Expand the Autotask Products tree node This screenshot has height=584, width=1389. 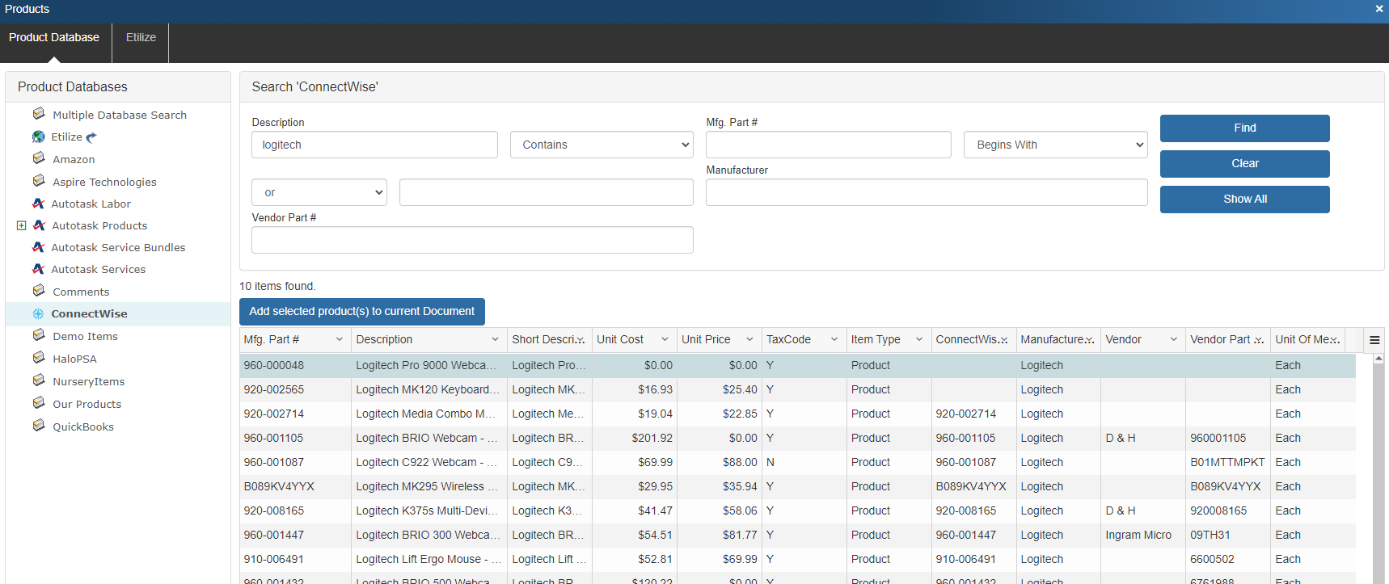coord(21,225)
